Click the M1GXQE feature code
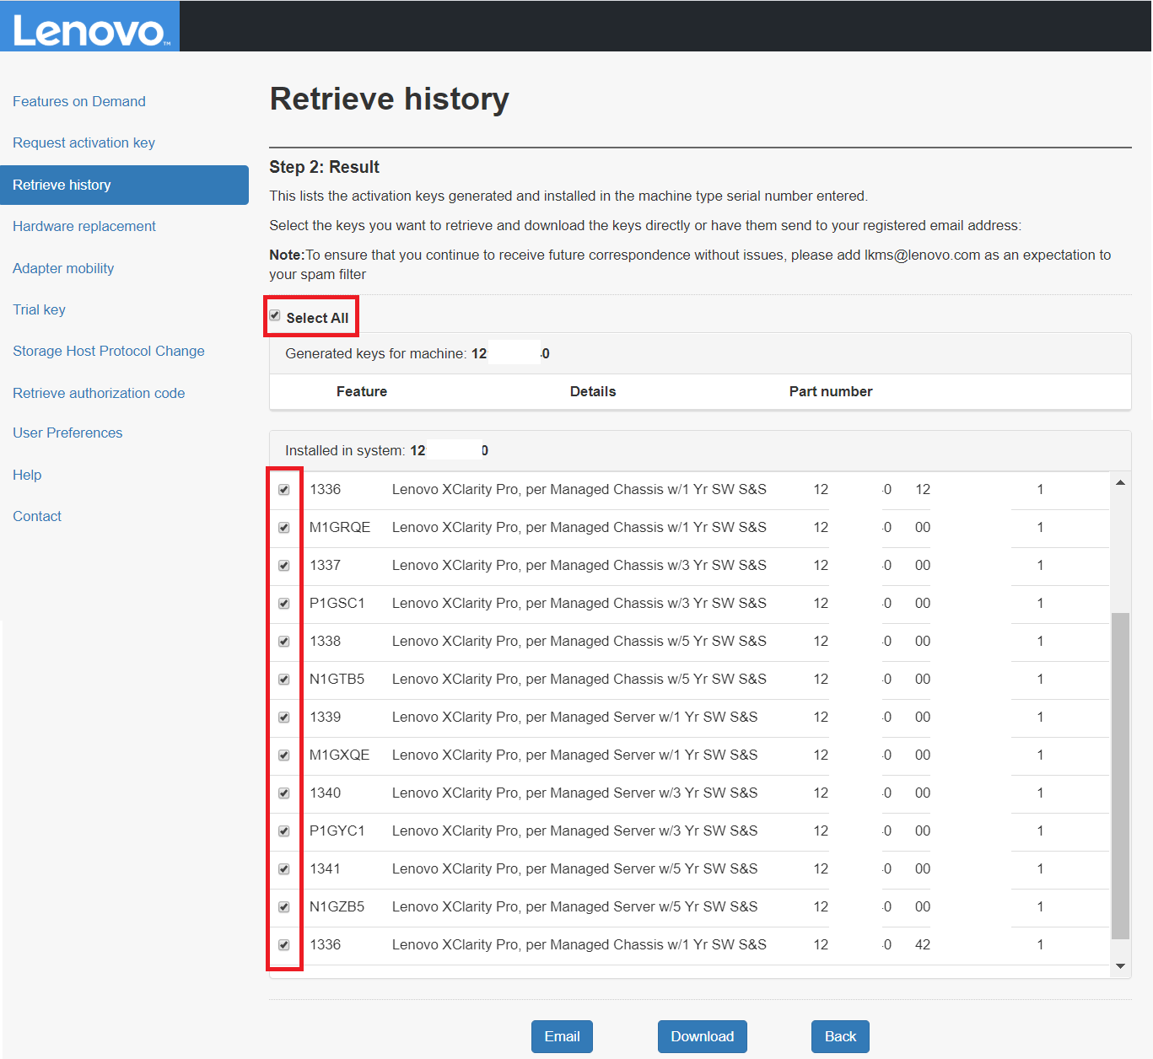This screenshot has height=1059, width=1153. click(x=340, y=755)
